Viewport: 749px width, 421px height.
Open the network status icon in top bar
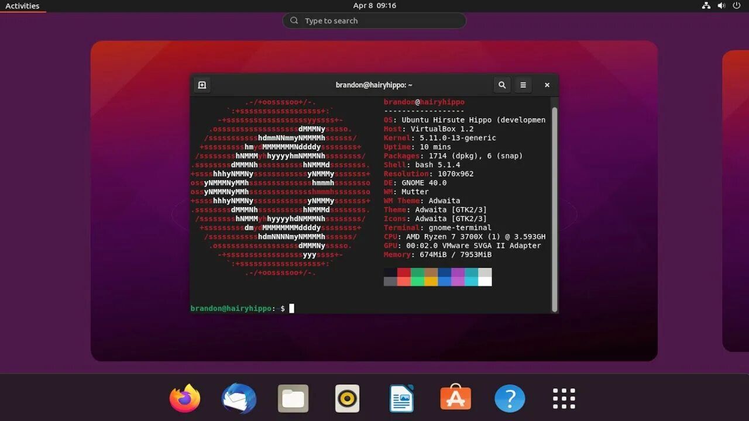[x=706, y=6]
